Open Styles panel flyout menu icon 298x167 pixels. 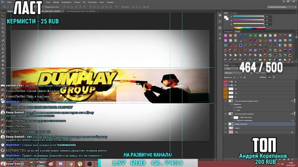(296, 32)
